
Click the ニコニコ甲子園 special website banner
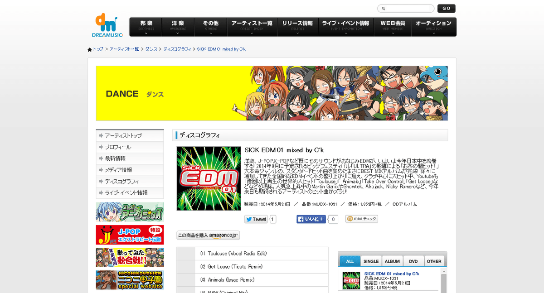[130, 280]
